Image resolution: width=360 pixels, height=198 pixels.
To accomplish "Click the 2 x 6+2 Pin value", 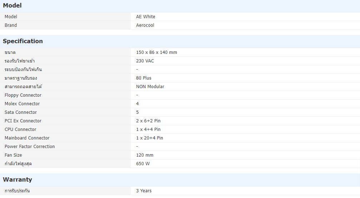I will click(148, 121).
